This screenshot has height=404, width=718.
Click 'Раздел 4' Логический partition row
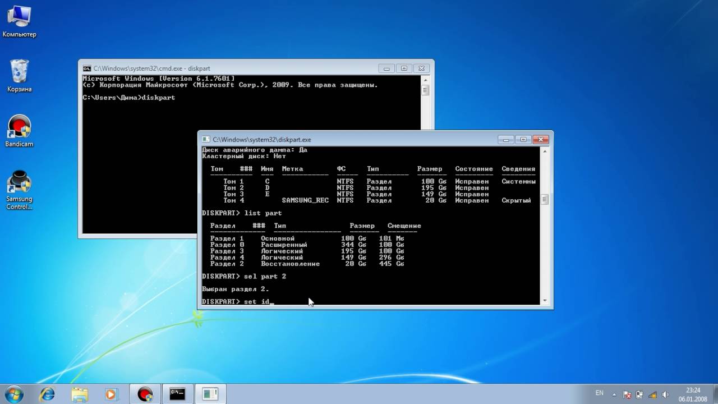coord(307,258)
